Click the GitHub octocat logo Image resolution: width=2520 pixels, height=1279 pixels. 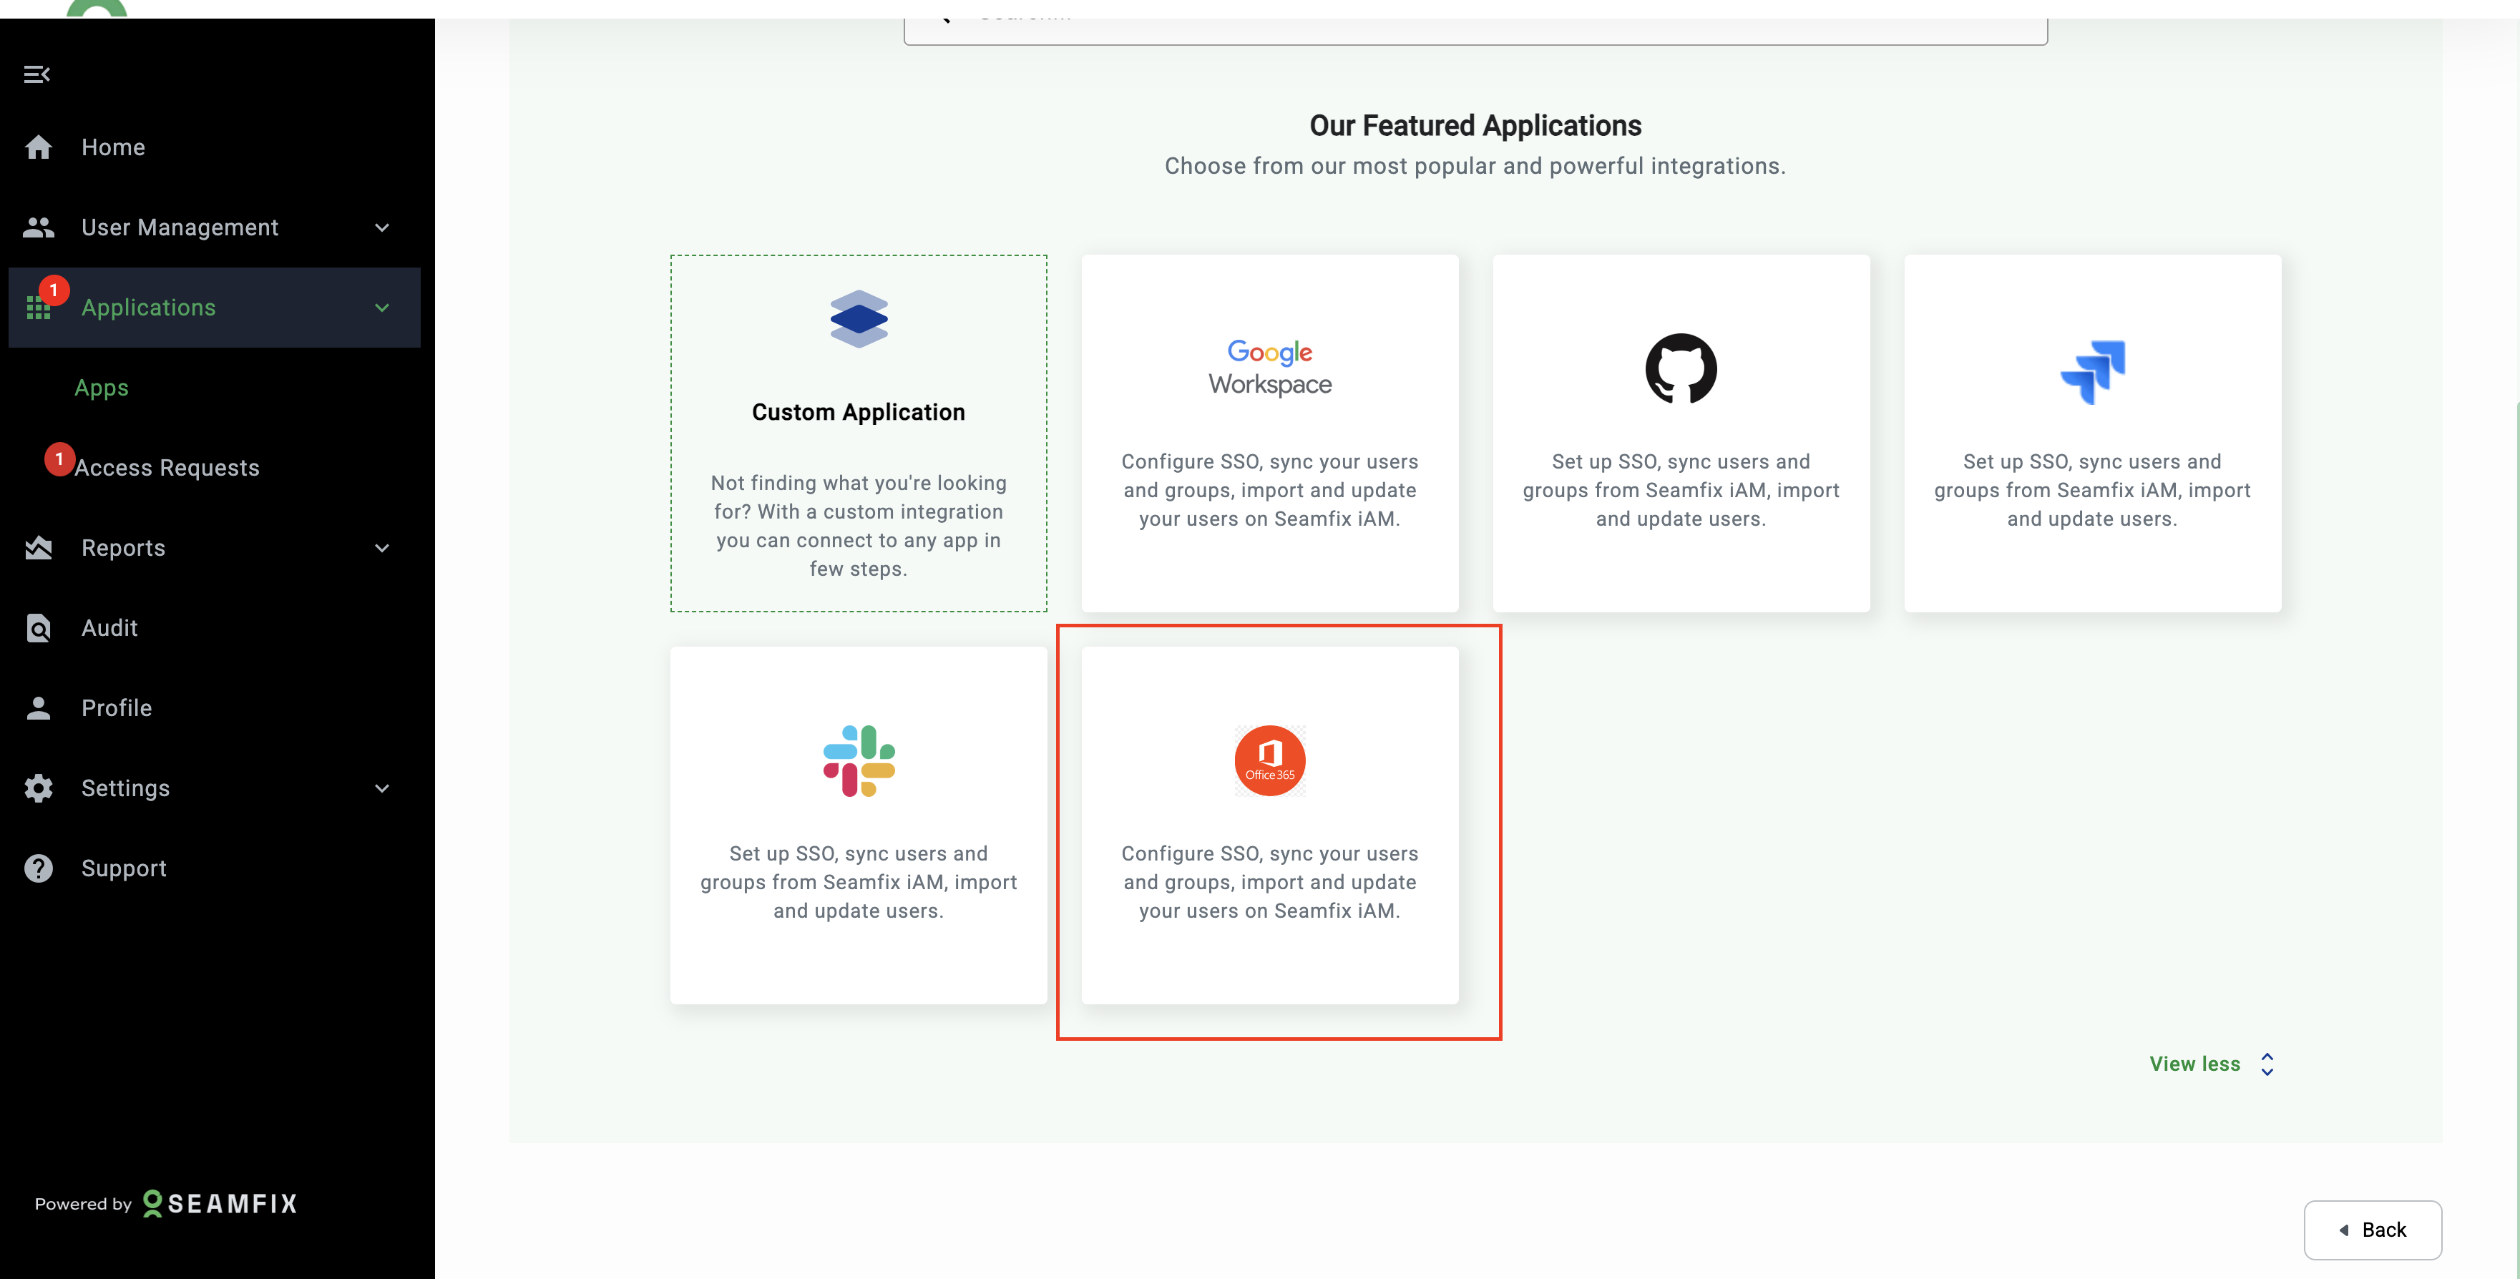(1680, 368)
